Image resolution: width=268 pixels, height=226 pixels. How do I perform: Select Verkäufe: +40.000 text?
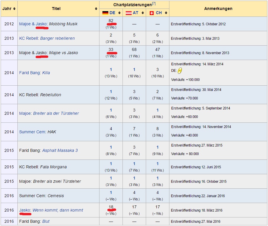(x=184, y=135)
